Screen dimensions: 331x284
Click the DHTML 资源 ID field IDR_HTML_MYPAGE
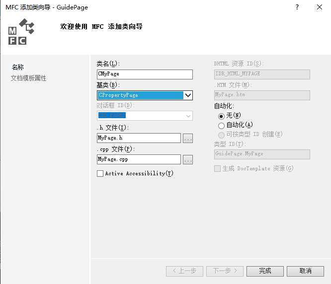pos(262,74)
